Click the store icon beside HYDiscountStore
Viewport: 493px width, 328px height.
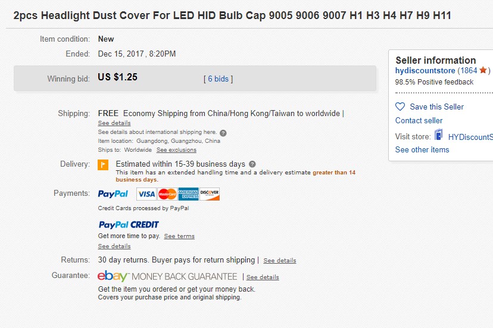click(x=439, y=136)
